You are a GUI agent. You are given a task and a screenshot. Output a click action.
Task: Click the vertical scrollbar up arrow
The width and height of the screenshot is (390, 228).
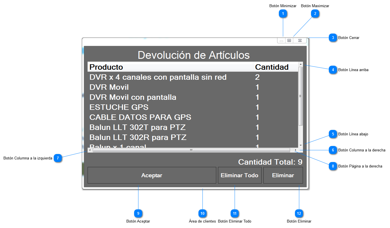pos(301,64)
